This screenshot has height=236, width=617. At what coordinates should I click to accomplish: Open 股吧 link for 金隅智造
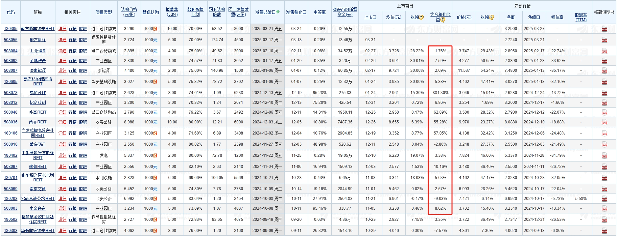click(x=83, y=61)
